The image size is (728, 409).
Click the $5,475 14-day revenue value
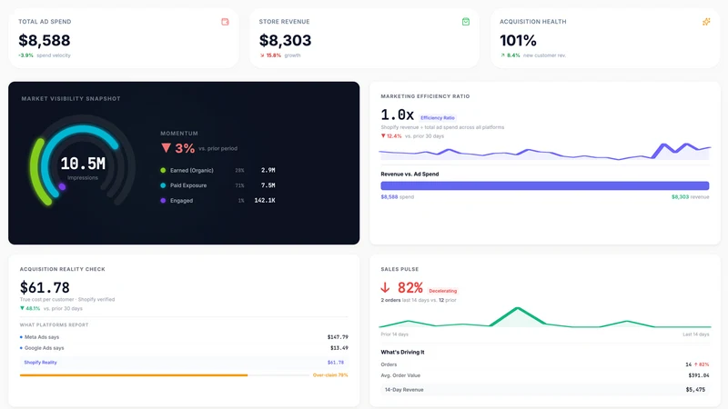(x=695, y=390)
